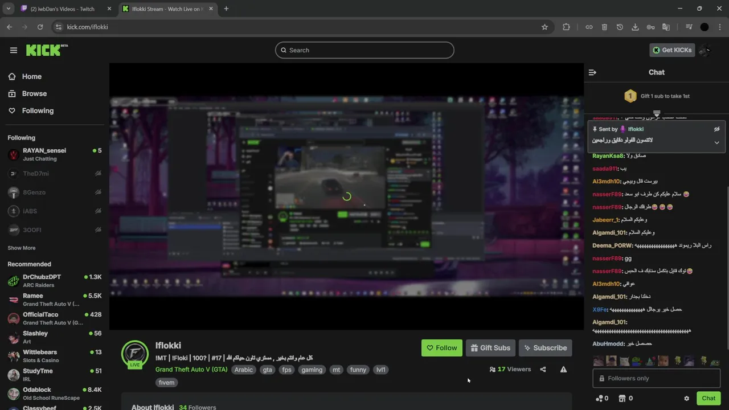Open the password key icon

click(650, 27)
